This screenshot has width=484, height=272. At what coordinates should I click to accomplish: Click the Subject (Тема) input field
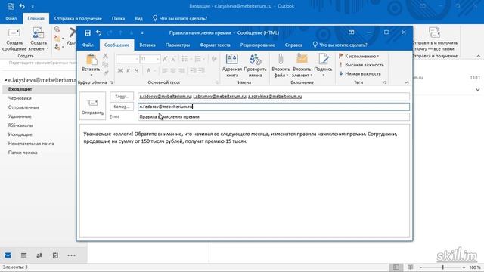click(274, 117)
